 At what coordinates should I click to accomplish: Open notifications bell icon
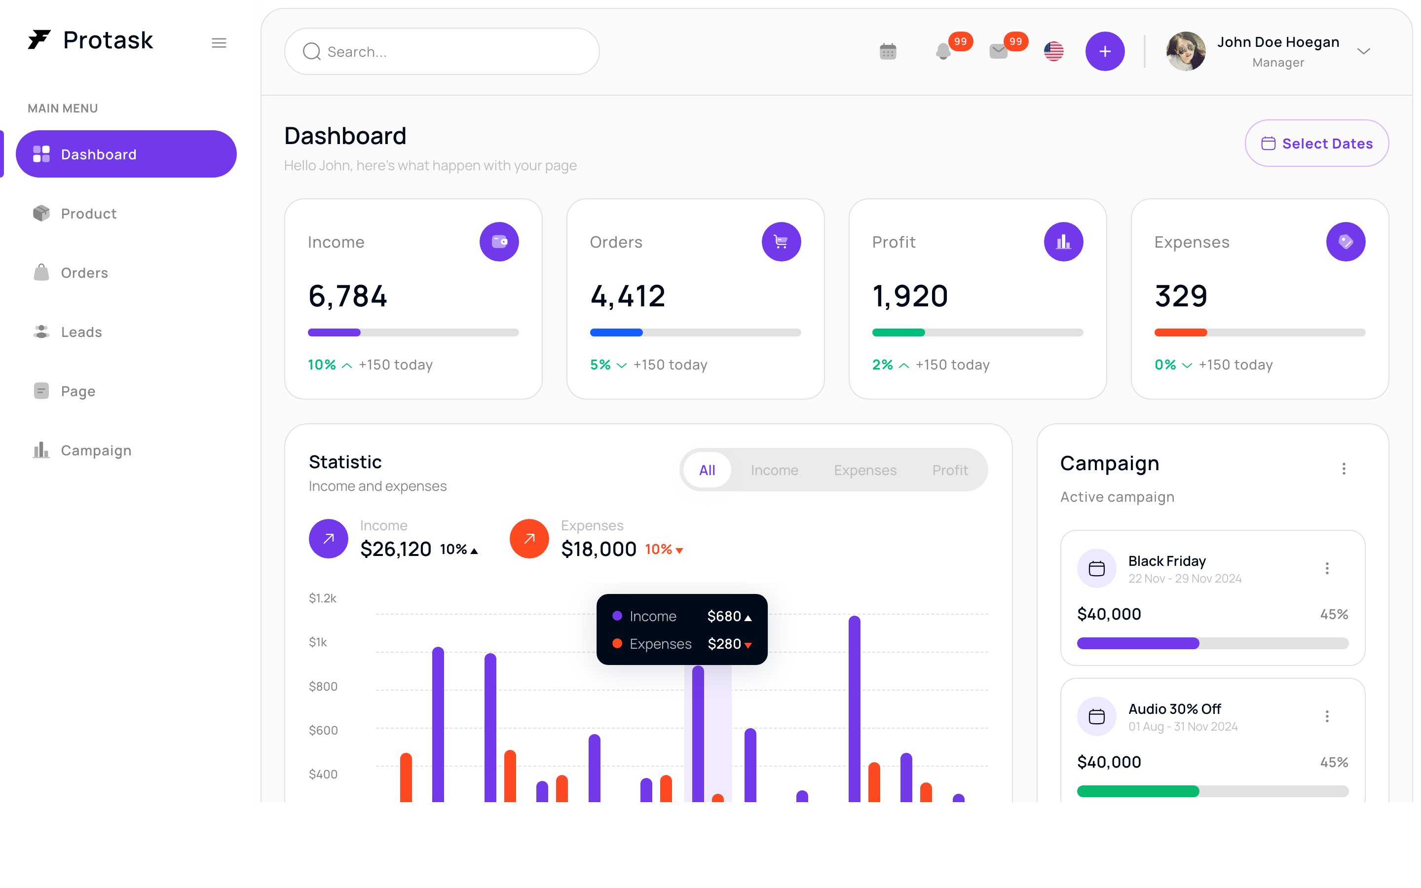point(943,52)
